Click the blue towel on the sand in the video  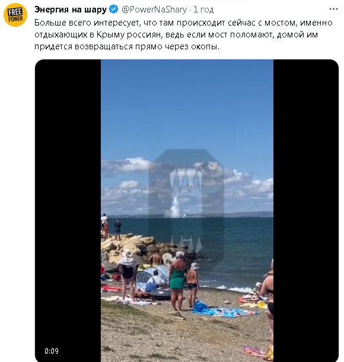click(x=225, y=311)
